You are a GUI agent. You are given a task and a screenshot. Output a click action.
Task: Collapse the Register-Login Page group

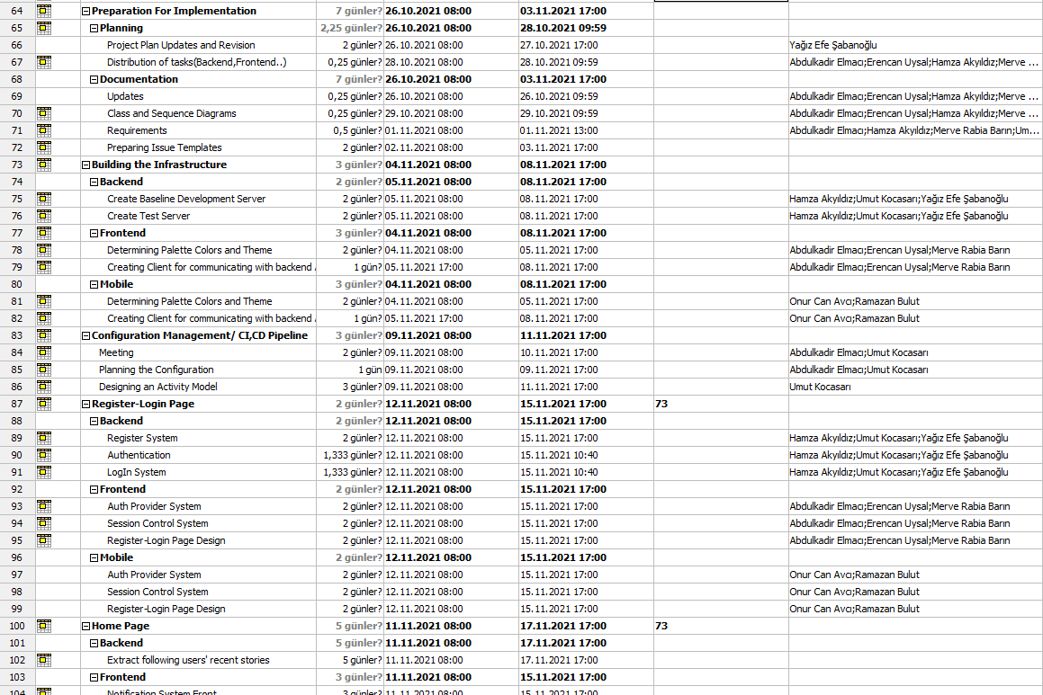tap(85, 404)
